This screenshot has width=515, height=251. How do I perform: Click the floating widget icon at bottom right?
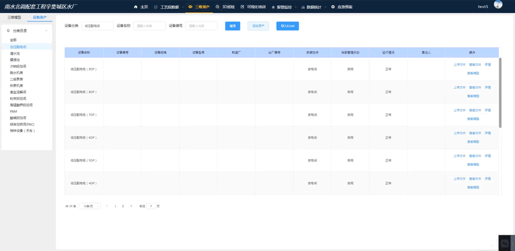point(505,243)
